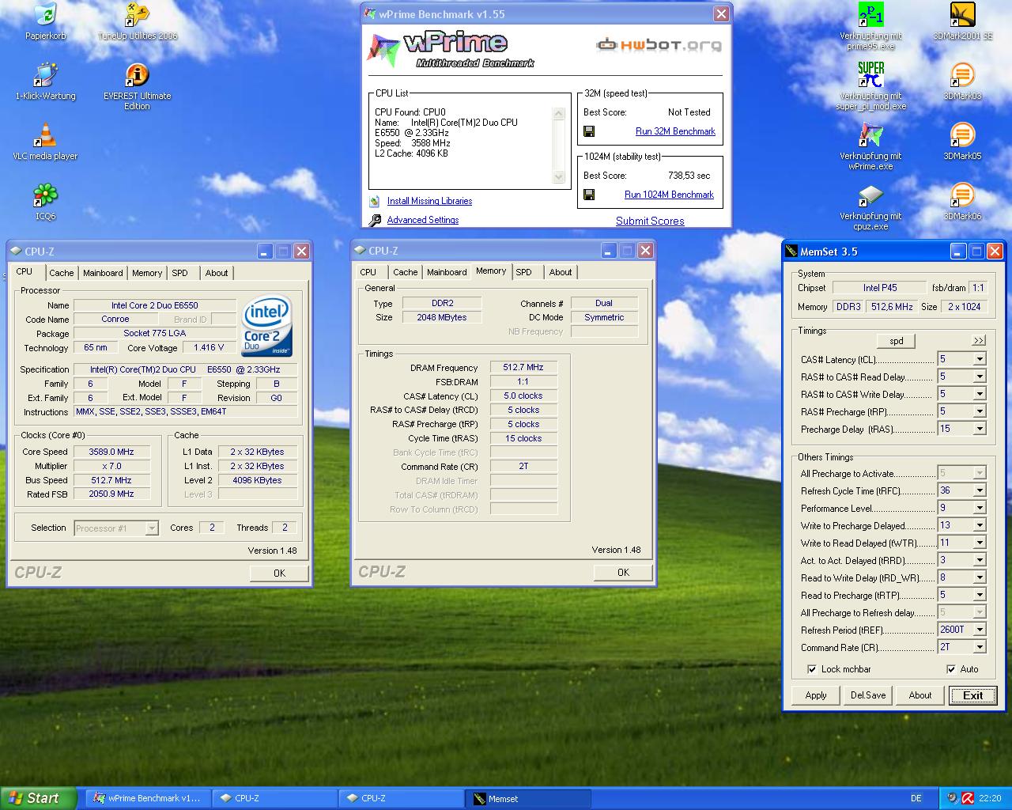
Task: Switch to Cache tab in left CPU-Z window
Action: pos(61,273)
